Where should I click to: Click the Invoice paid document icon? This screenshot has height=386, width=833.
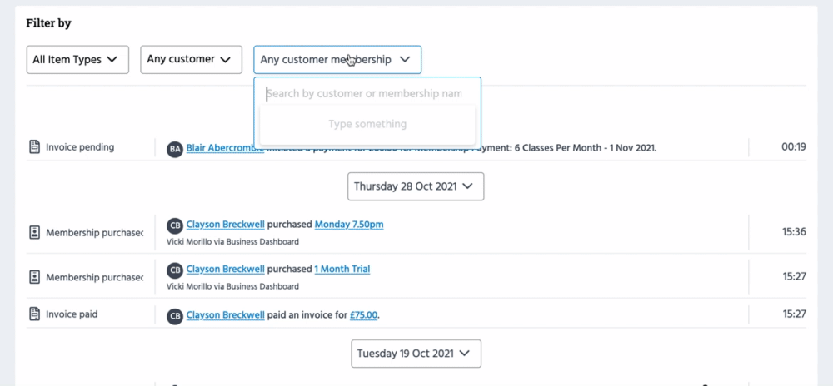pyautogui.click(x=35, y=314)
